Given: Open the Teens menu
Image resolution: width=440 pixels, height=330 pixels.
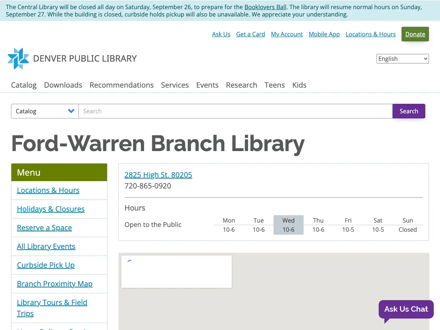Looking at the screenshot, I should [275, 85].
